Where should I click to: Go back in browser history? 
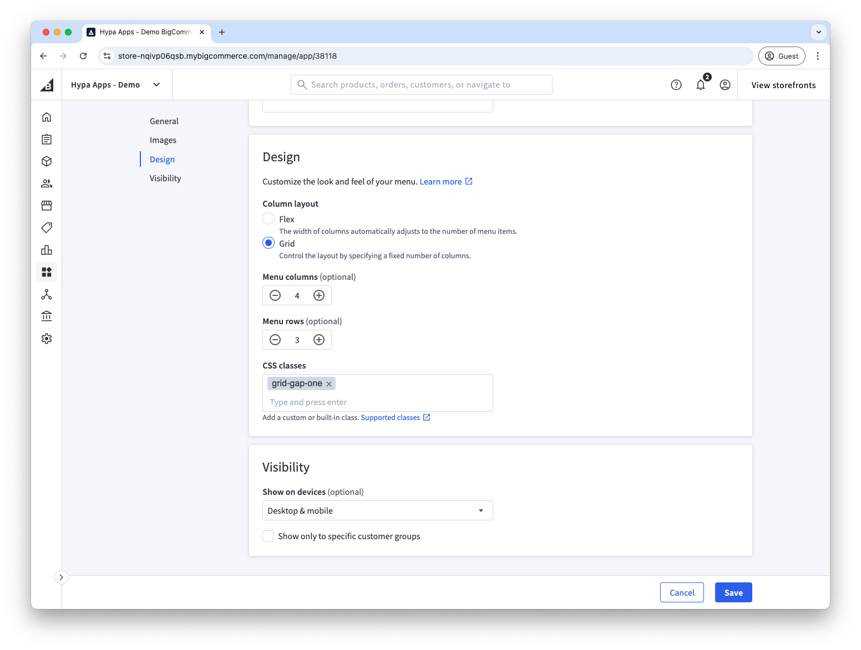pyautogui.click(x=43, y=56)
